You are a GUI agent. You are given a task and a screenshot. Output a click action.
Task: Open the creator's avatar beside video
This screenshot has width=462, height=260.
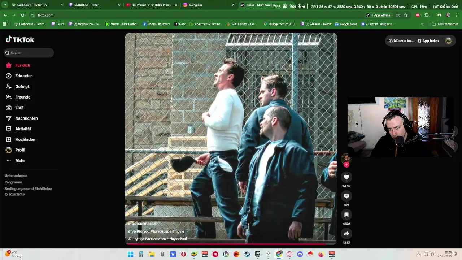(346, 158)
